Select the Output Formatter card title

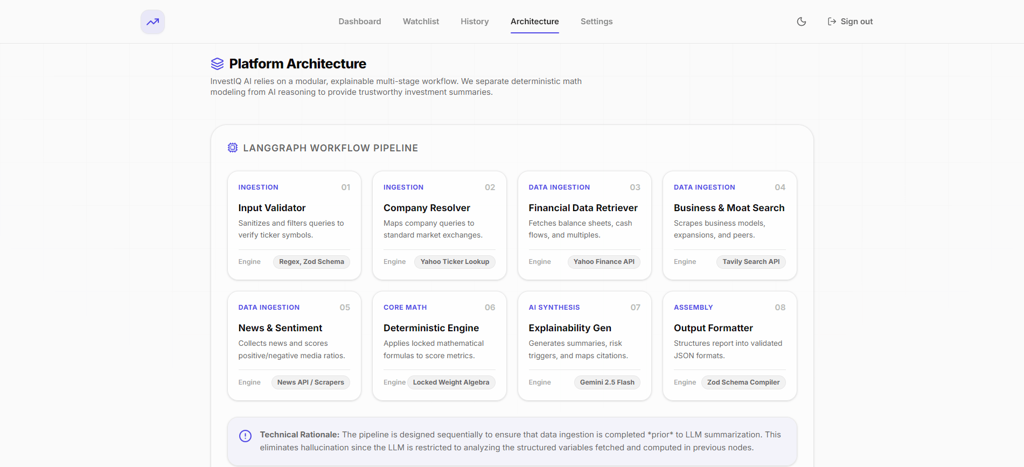click(713, 328)
